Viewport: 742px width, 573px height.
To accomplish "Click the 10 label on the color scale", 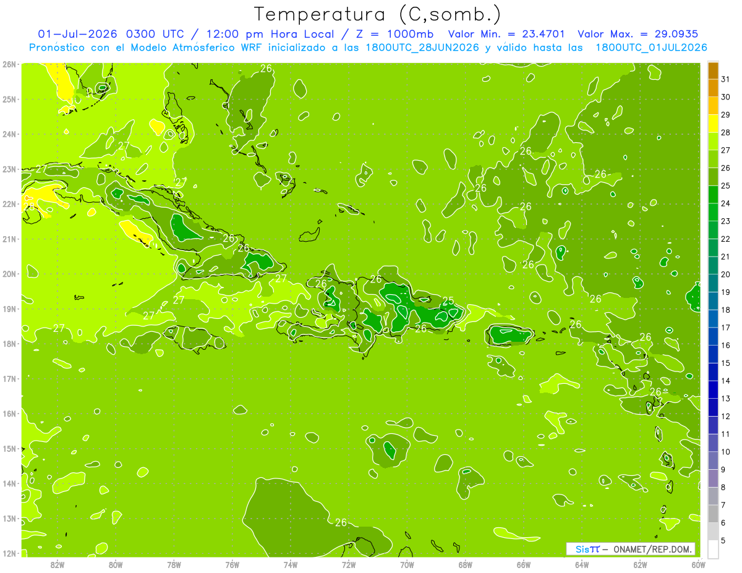I will [x=726, y=452].
